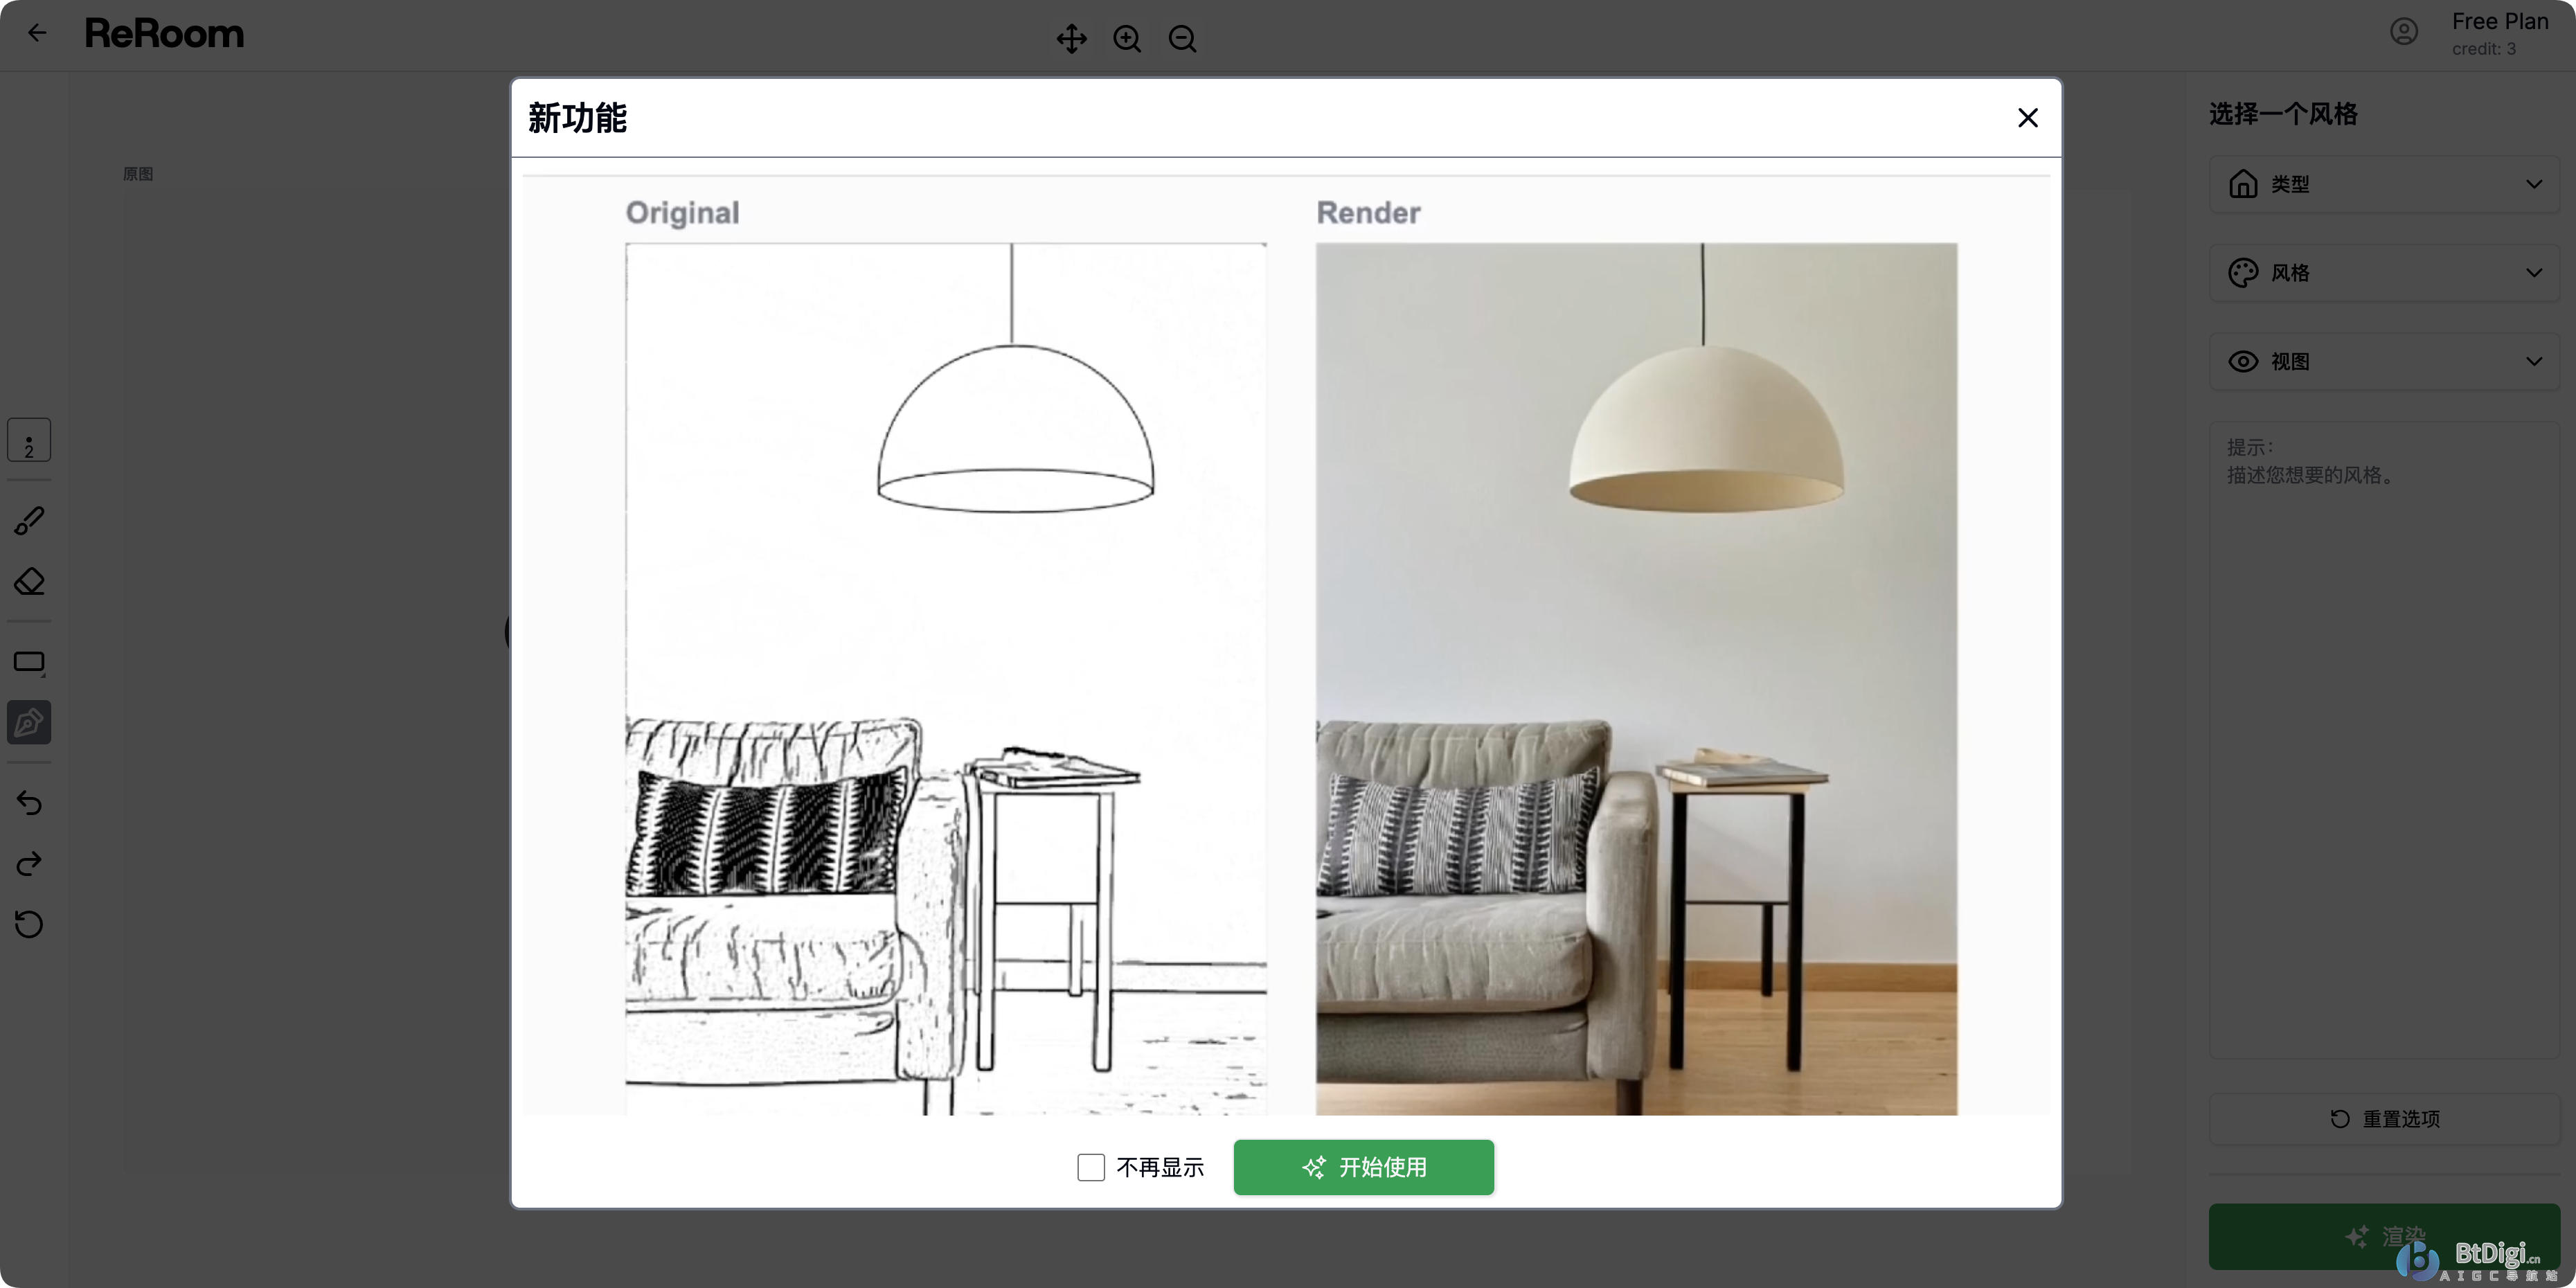Click the 新功能 dialog title

point(578,118)
